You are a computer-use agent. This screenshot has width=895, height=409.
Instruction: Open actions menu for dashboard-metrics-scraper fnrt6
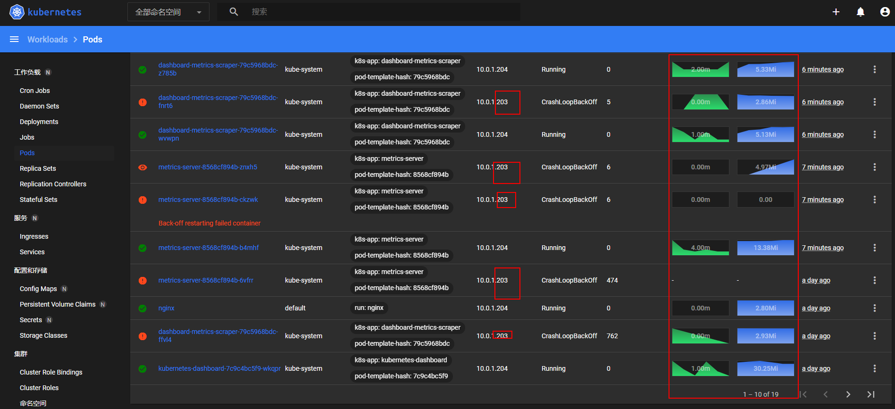click(875, 102)
